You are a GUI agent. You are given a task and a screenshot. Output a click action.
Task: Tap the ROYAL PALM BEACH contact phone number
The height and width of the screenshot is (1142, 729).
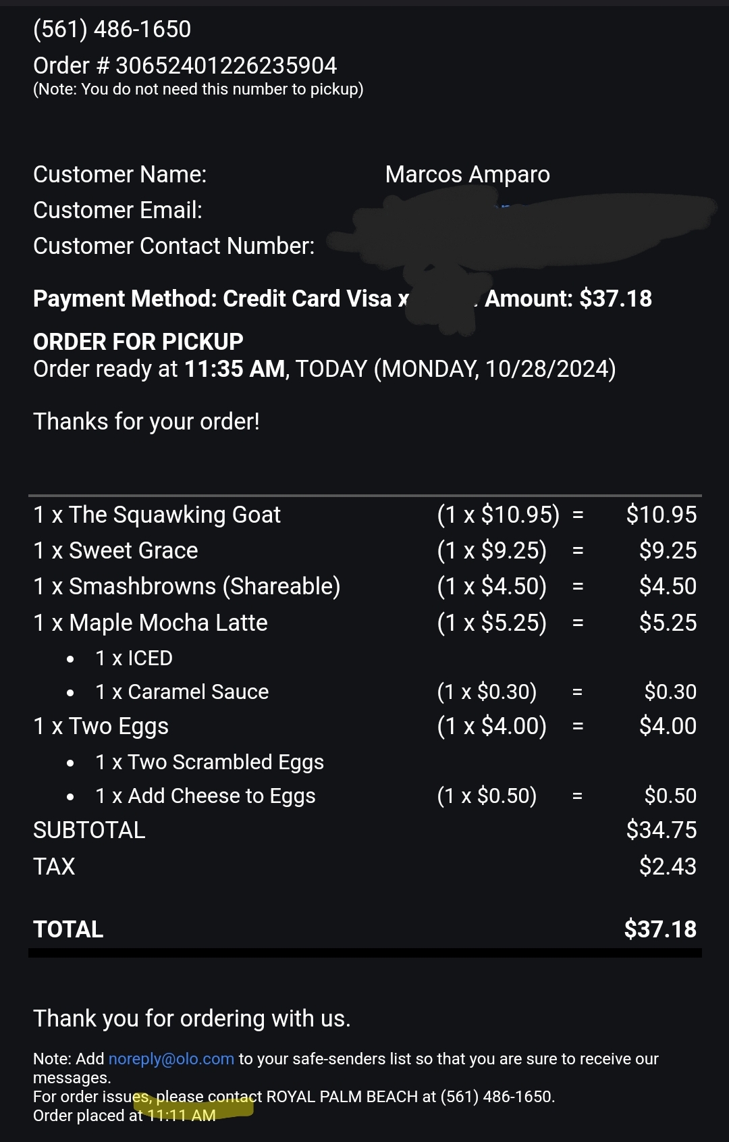[496, 1097]
